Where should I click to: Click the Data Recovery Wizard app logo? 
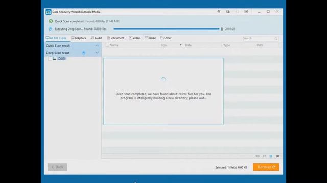click(x=49, y=12)
